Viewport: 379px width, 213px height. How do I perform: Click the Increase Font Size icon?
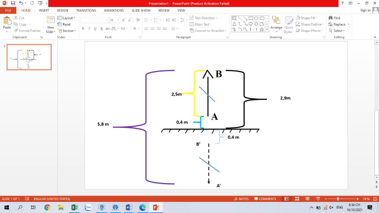pyautogui.click(x=124, y=20)
